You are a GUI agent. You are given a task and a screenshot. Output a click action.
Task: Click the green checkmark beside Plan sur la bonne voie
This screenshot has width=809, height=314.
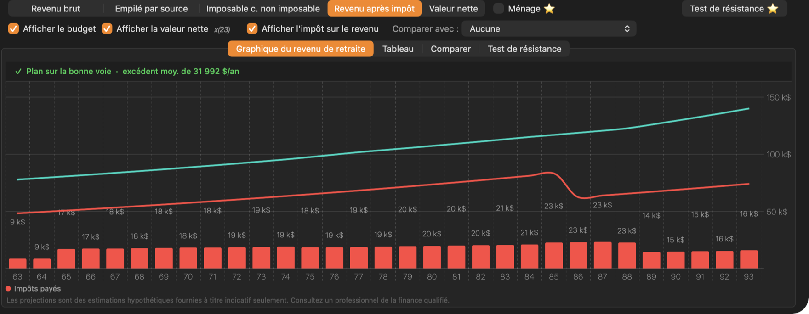coord(18,72)
